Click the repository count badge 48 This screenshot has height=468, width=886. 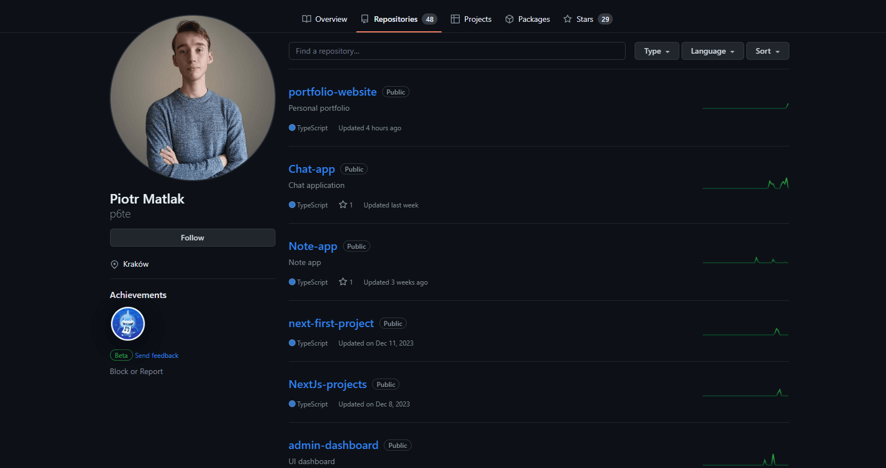coord(430,19)
